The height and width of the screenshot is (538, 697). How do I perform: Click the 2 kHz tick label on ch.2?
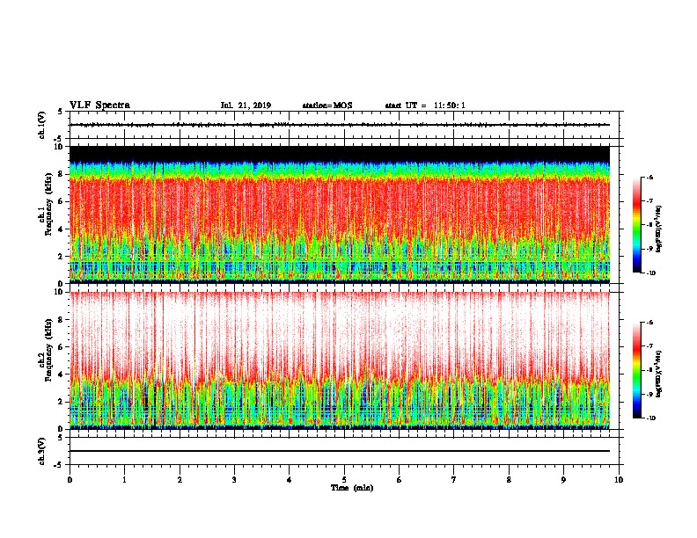pos(61,402)
